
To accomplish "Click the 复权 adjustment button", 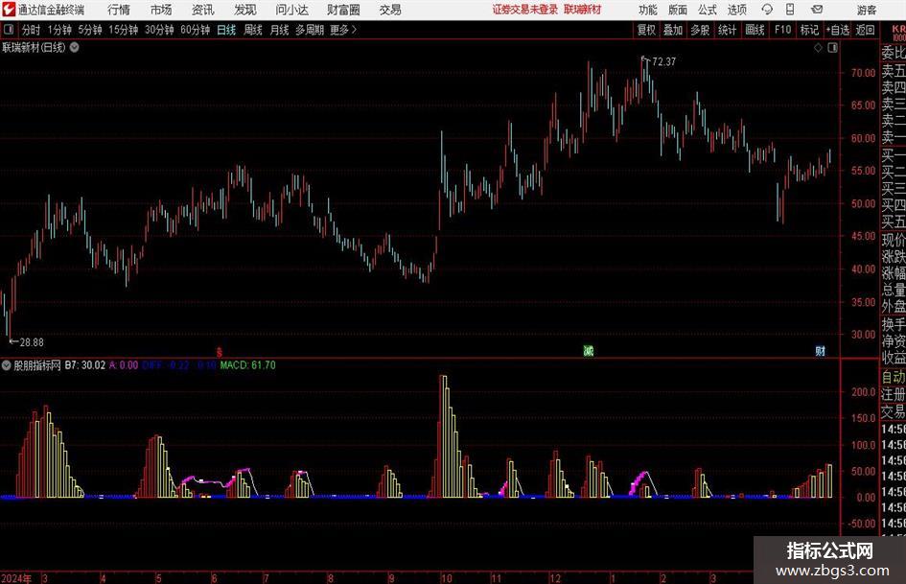I will pyautogui.click(x=646, y=30).
